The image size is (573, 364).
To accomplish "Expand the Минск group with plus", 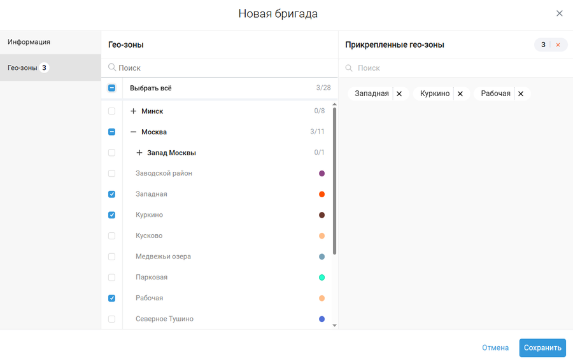I will (133, 111).
